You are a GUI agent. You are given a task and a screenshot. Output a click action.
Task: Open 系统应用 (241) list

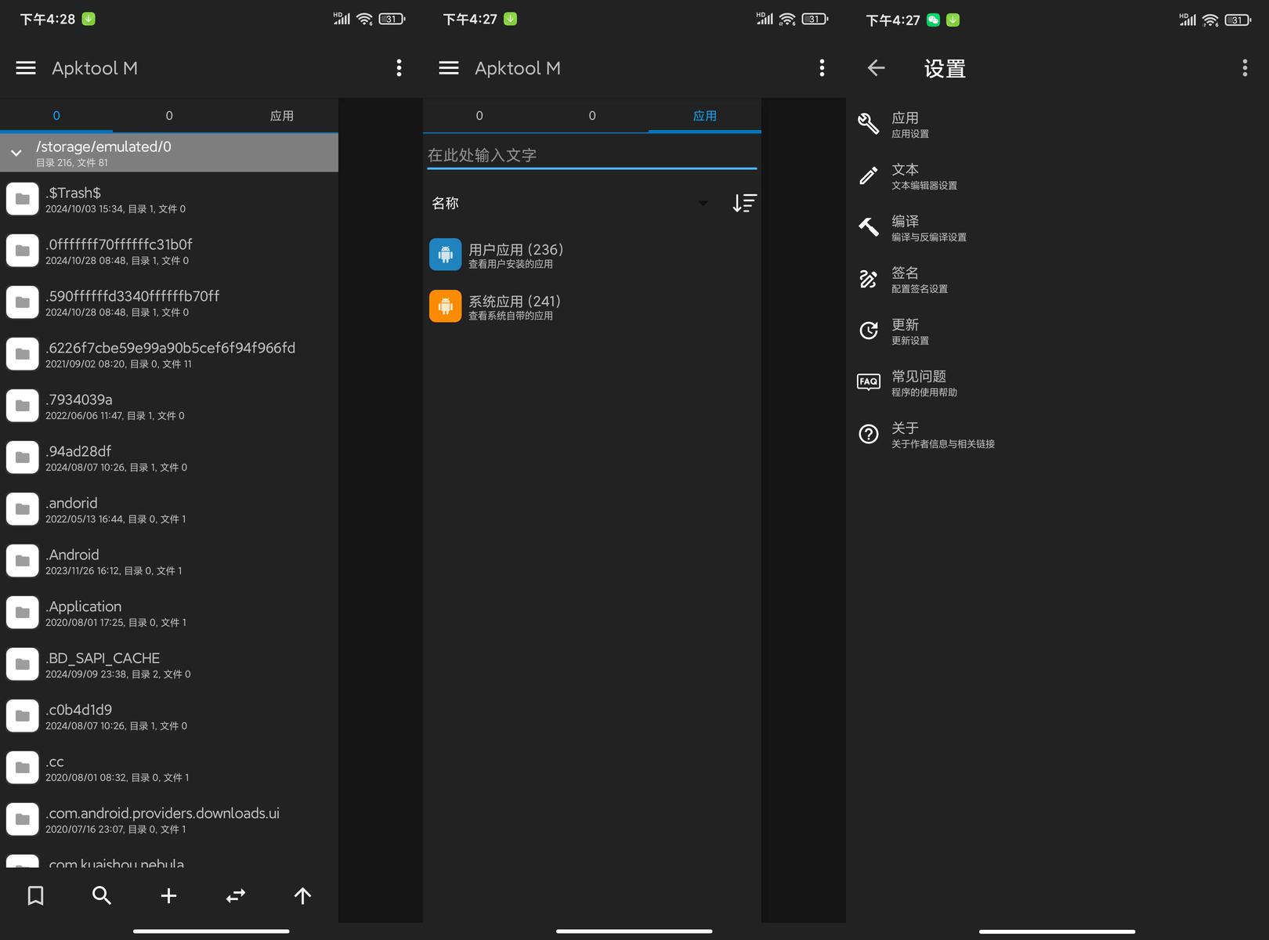(592, 306)
